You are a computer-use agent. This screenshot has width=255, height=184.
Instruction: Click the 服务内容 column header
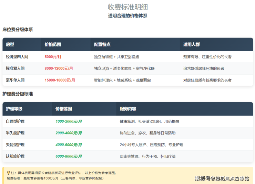pyautogui.click(x=128, y=109)
